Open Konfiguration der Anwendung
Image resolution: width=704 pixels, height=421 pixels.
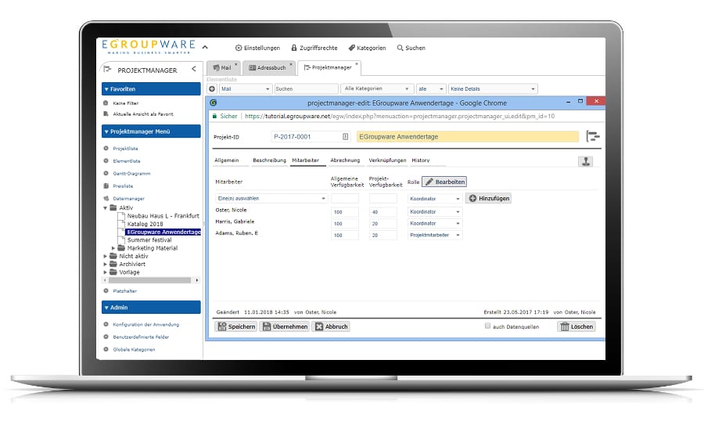[145, 325]
